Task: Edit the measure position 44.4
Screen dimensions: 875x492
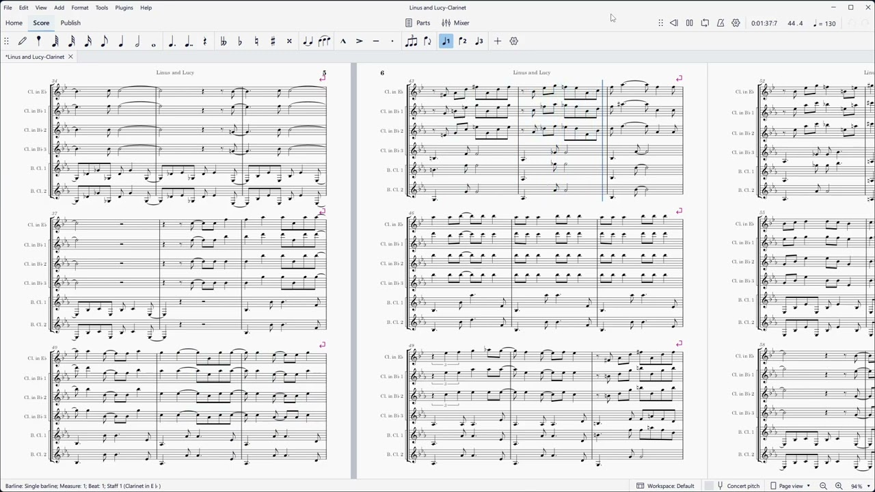Action: coord(794,23)
